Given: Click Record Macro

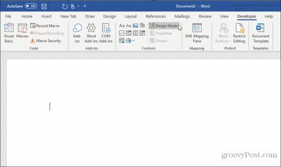Looking at the screenshot, I should tap(45, 26).
